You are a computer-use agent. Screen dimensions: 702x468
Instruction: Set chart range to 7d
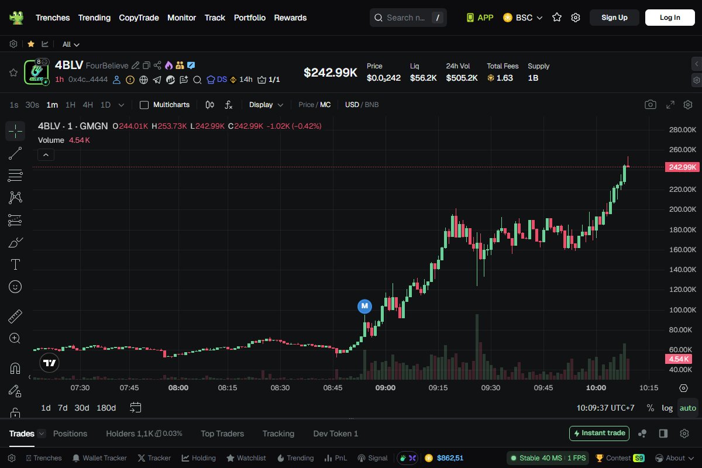click(x=63, y=408)
